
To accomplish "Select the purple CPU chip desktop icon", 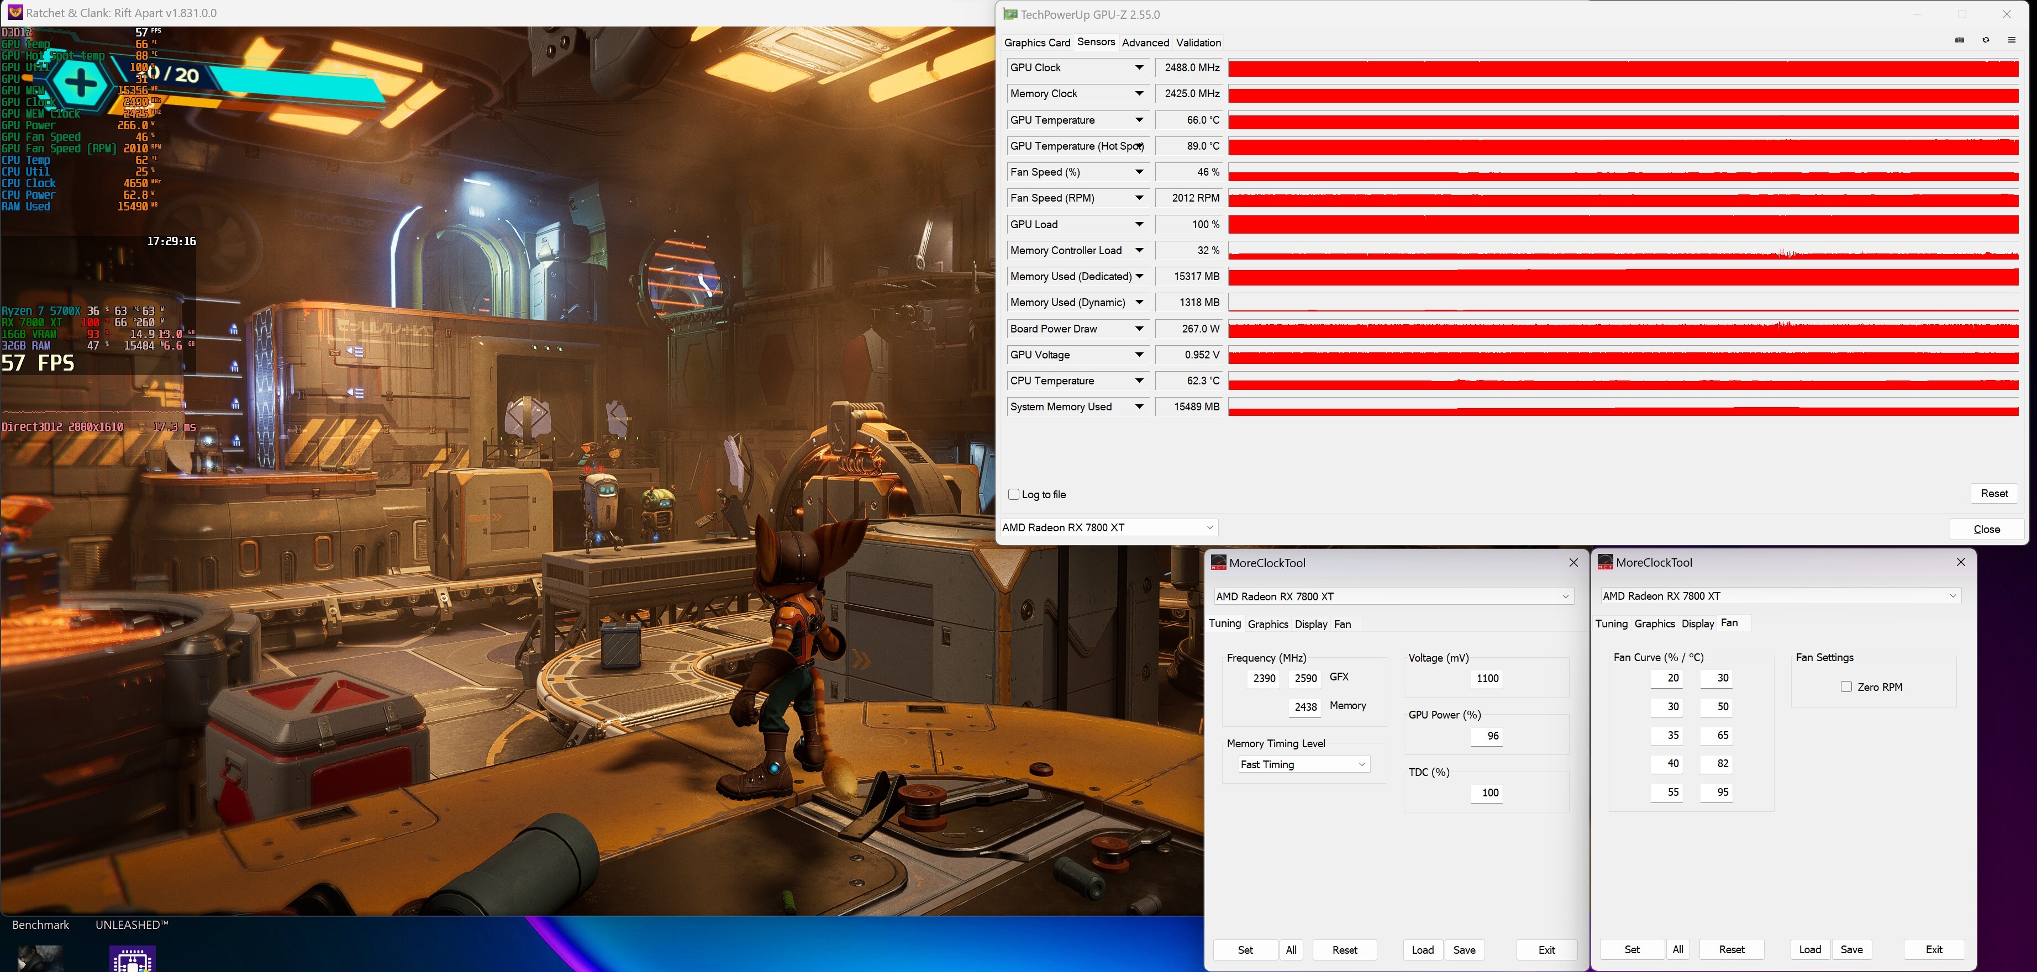I will (x=132, y=959).
